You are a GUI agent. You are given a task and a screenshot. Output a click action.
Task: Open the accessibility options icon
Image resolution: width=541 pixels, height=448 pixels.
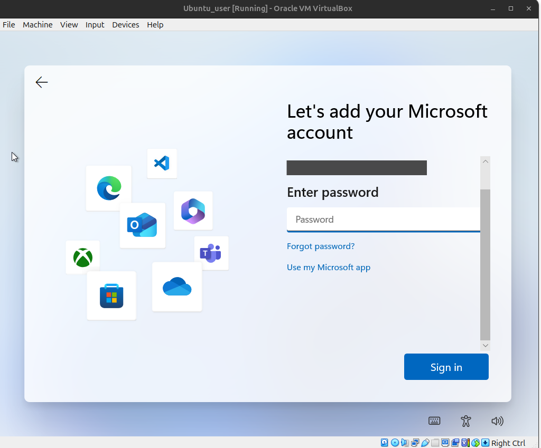tap(466, 421)
